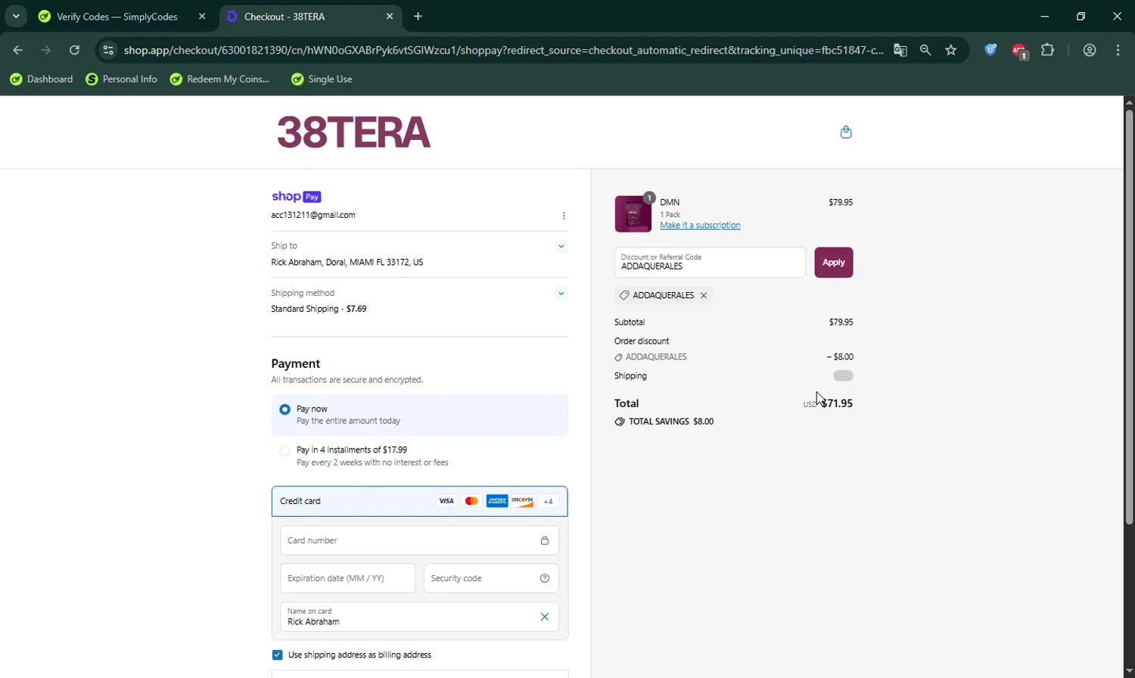Select the Pay now radio option
1135x678 pixels.
click(285, 409)
